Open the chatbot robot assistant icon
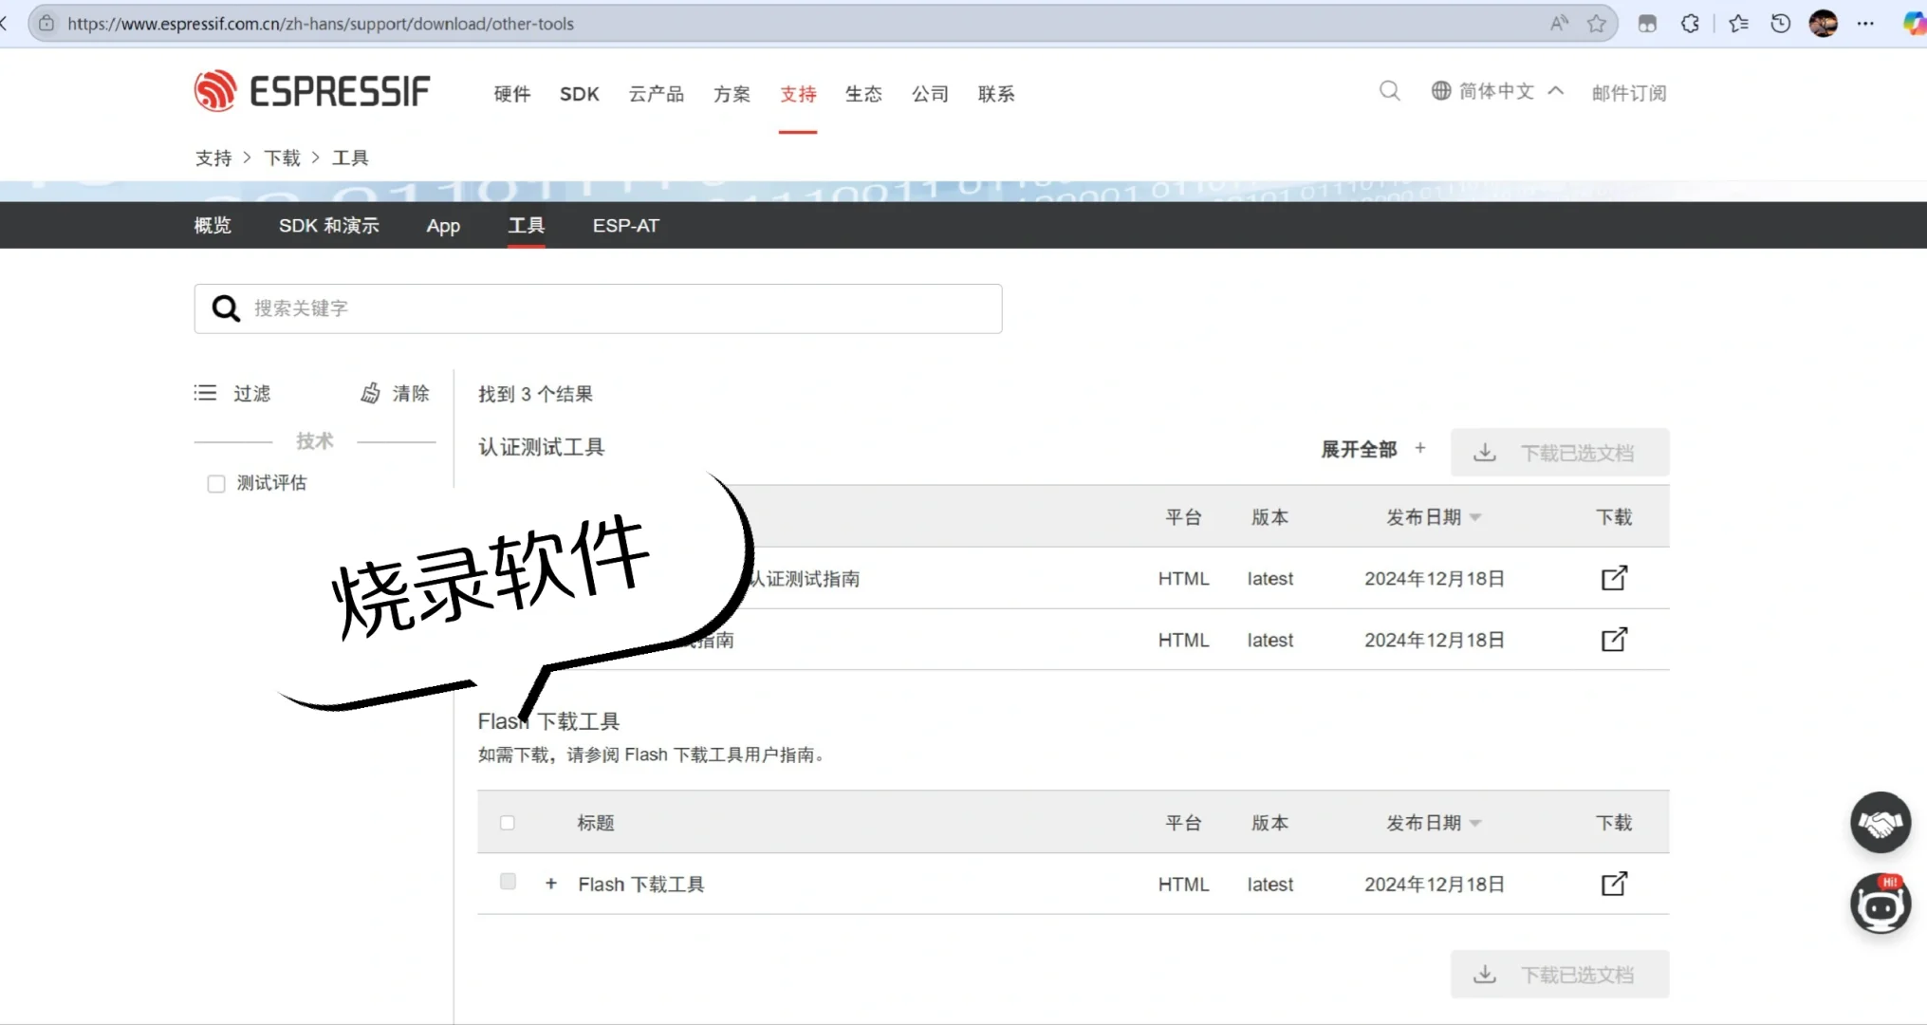This screenshot has height=1025, width=1927. pyautogui.click(x=1881, y=904)
